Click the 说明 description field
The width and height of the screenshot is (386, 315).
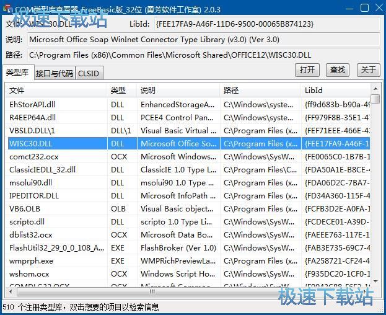203,40
